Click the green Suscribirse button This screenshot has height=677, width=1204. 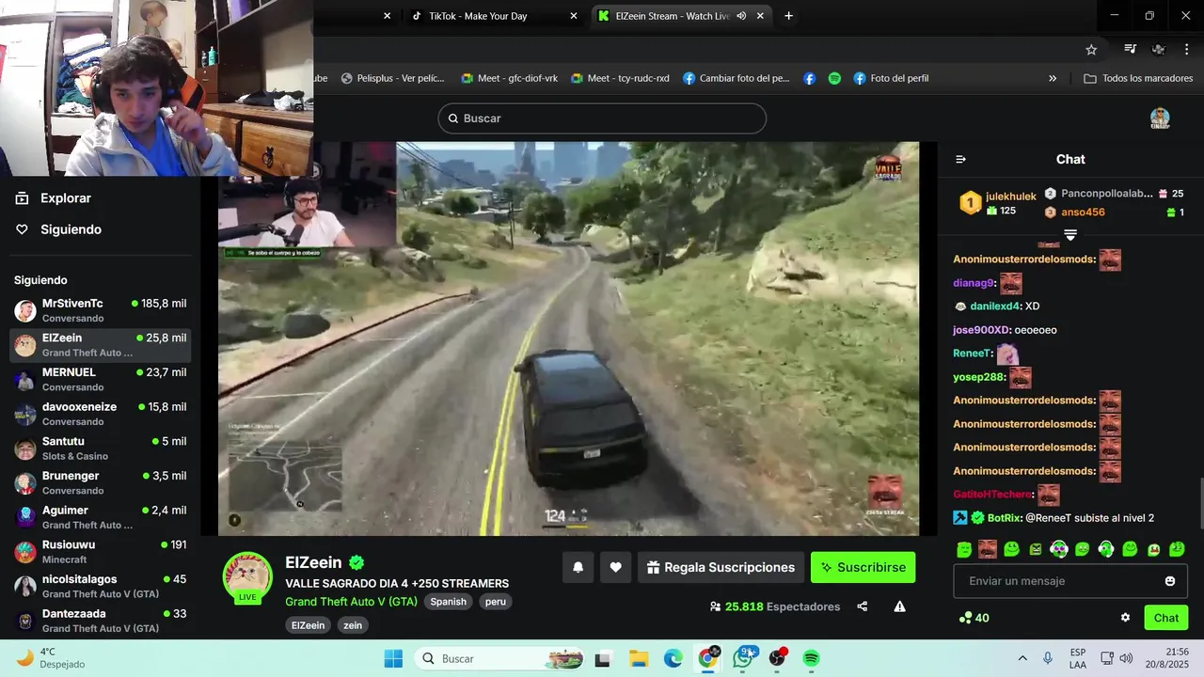coord(863,567)
